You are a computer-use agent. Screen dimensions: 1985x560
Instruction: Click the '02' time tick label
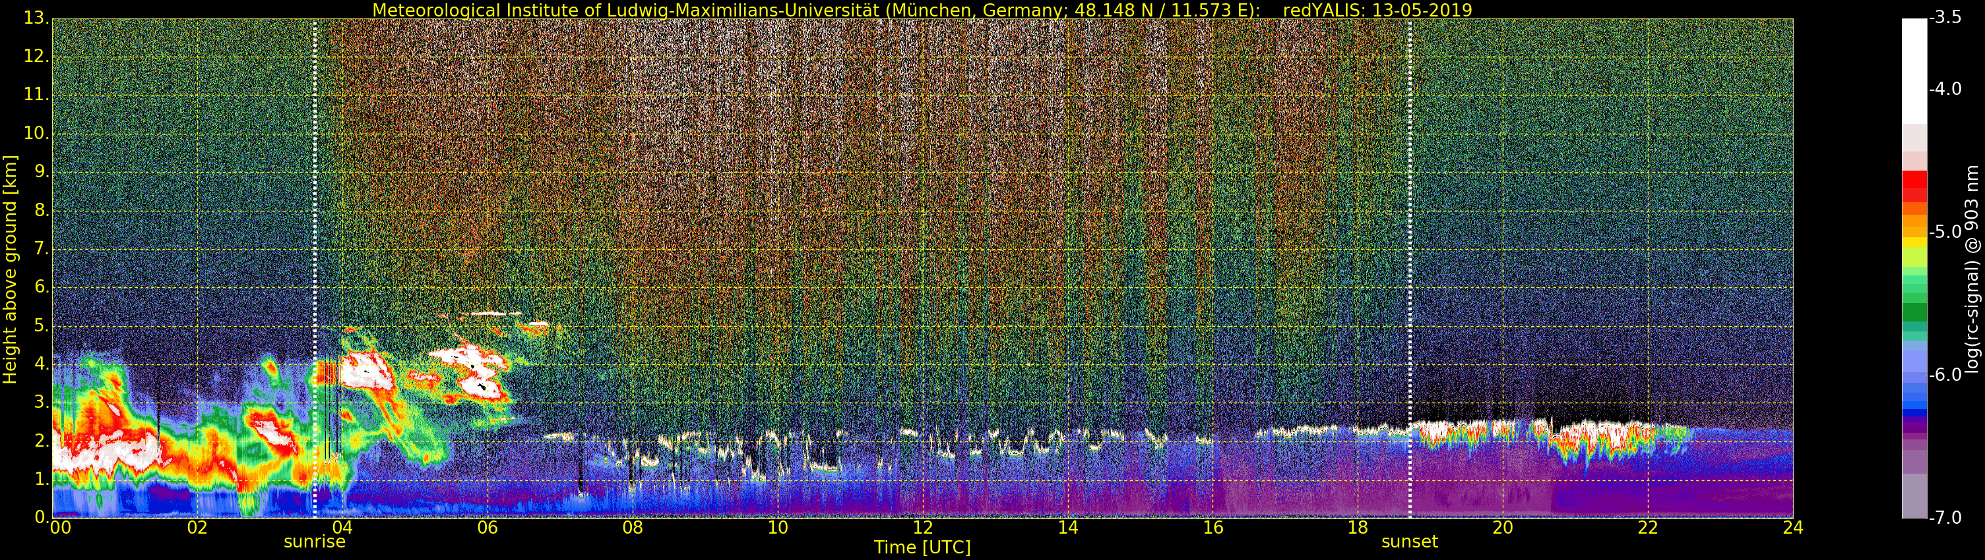coord(197,528)
